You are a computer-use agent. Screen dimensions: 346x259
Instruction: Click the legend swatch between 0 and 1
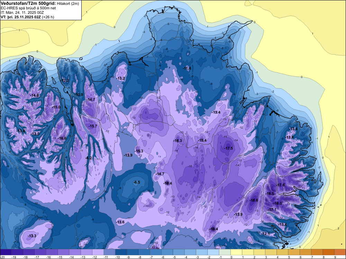coord(236,252)
